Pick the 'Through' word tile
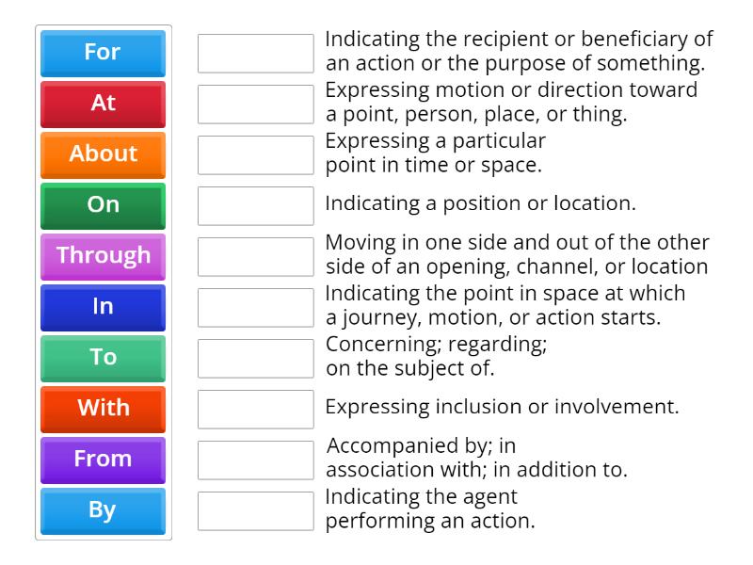The image size is (753, 565). [x=101, y=256]
